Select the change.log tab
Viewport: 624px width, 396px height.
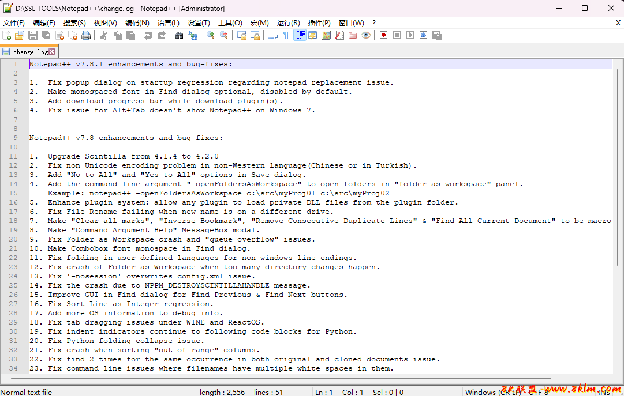(30, 52)
